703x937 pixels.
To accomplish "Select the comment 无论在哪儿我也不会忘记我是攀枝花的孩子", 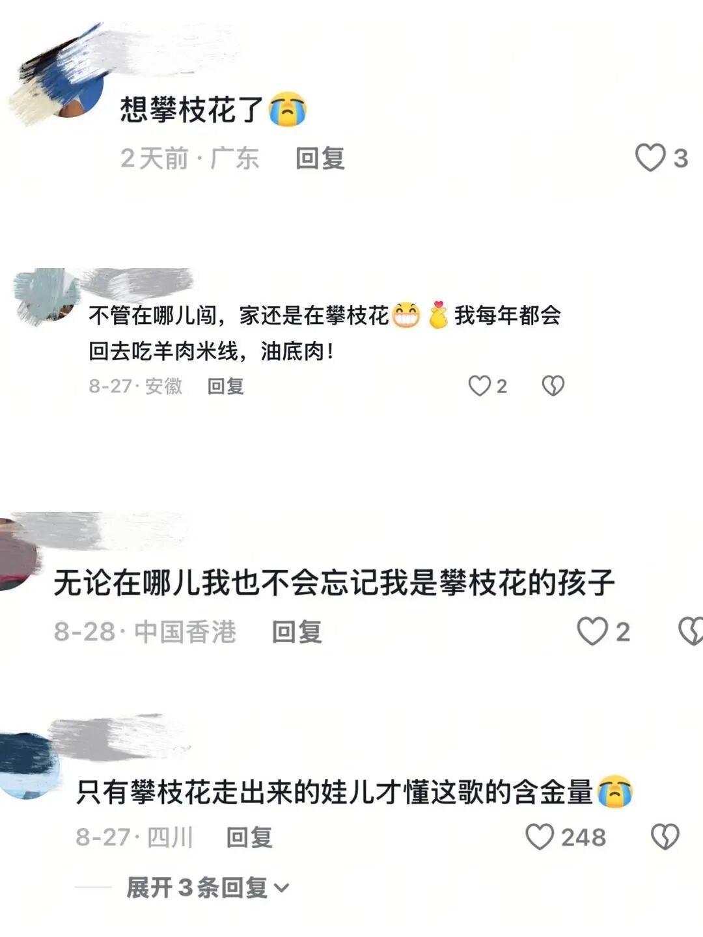I will click(x=334, y=582).
